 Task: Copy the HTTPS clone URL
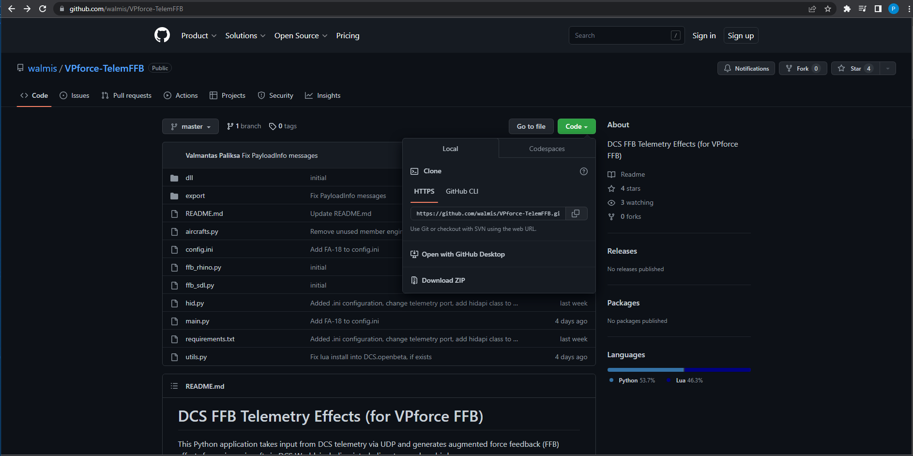[x=576, y=213]
